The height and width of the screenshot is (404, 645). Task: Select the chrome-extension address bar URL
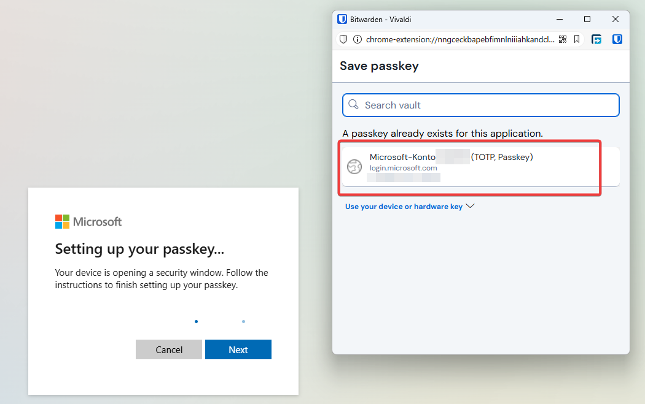(x=460, y=39)
